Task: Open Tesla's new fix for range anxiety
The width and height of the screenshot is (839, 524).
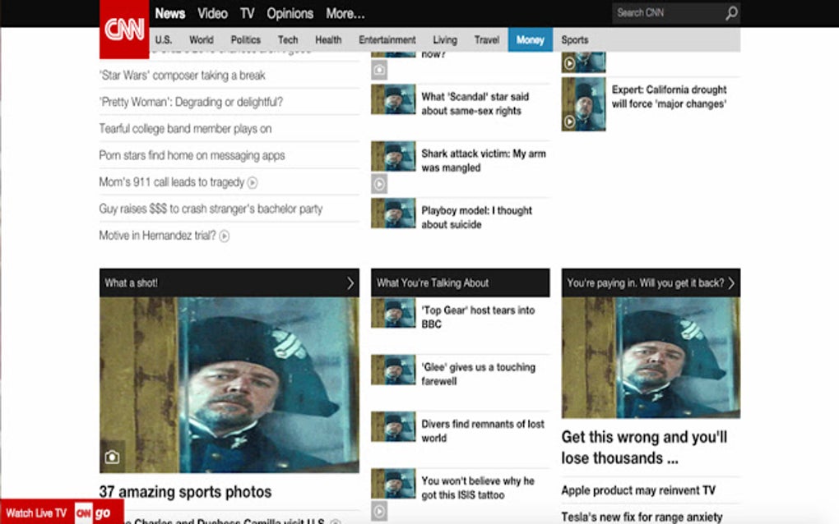Action: (x=642, y=517)
